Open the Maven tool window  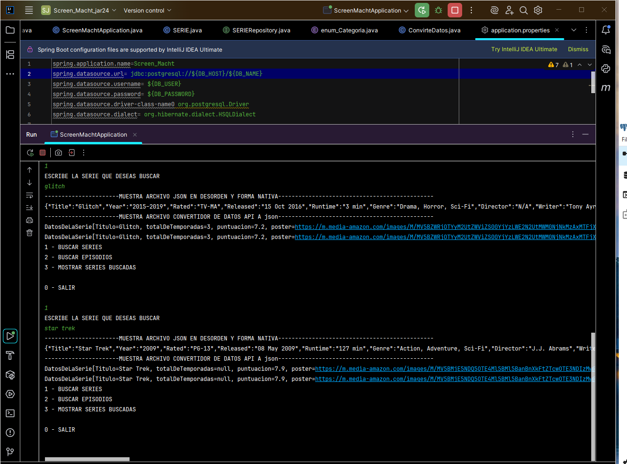606,88
